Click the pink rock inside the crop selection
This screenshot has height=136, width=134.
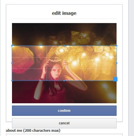tap(23, 60)
